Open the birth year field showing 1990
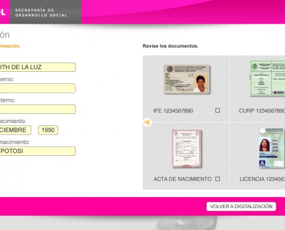The width and height of the screenshot is (285, 230). pyautogui.click(x=48, y=130)
